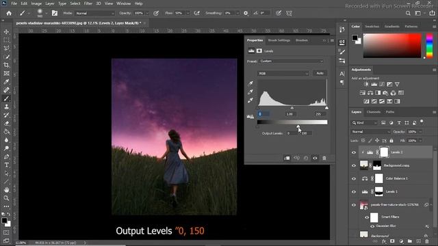
Task: Select the Horizontal Type tool
Action: tap(6, 165)
